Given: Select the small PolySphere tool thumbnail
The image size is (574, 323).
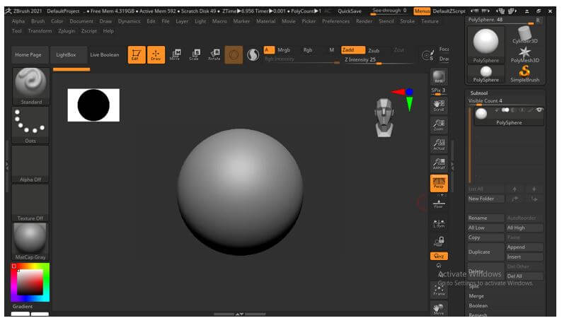Looking at the screenshot, I should point(486,74).
